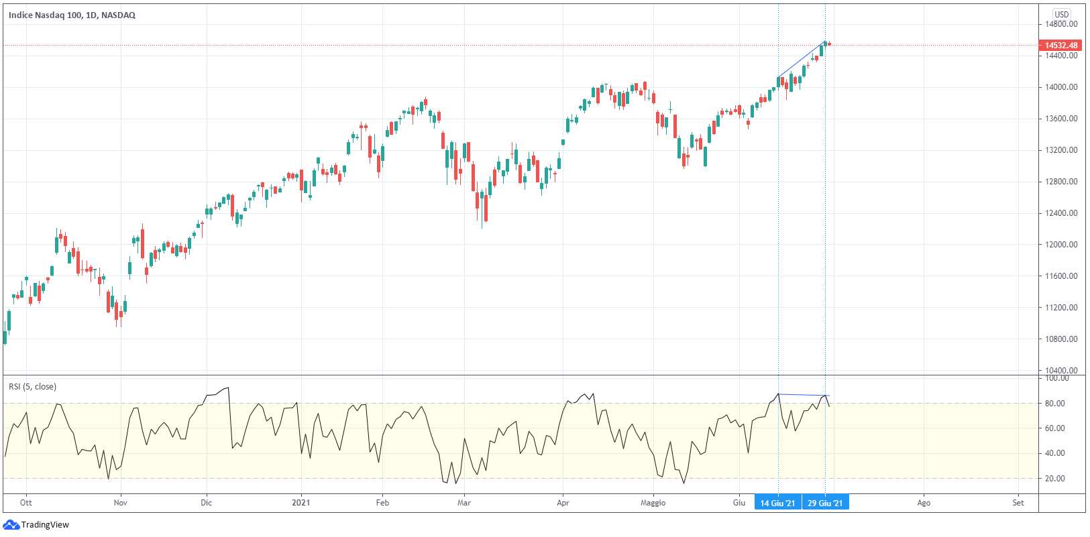This screenshot has height=537, width=1090.
Task: Click the 14532.48 current price label
Action: (1061, 46)
